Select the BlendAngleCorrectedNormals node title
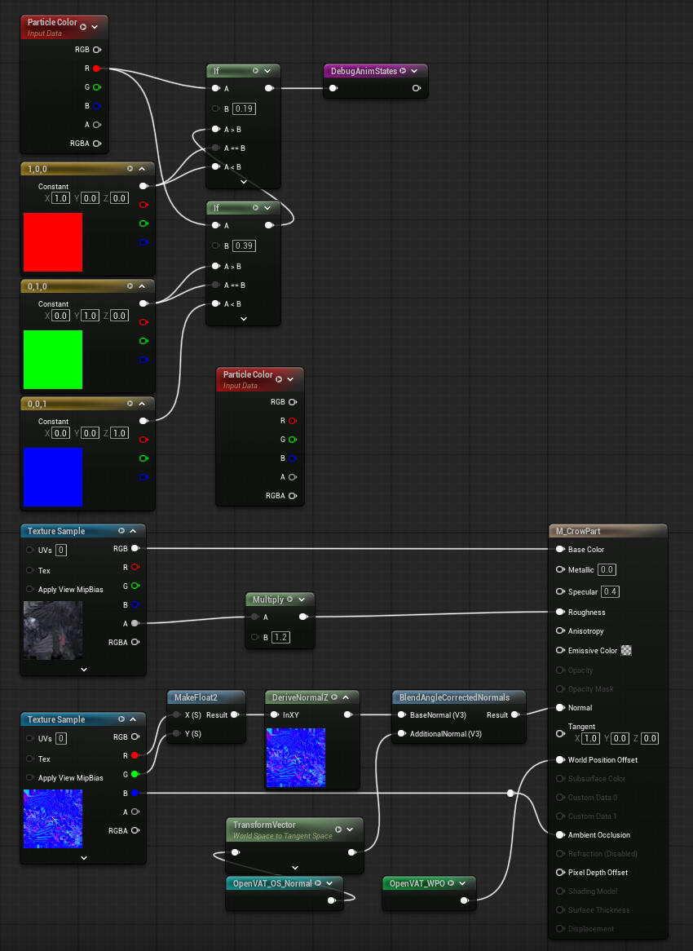The width and height of the screenshot is (693, 951). tap(454, 697)
